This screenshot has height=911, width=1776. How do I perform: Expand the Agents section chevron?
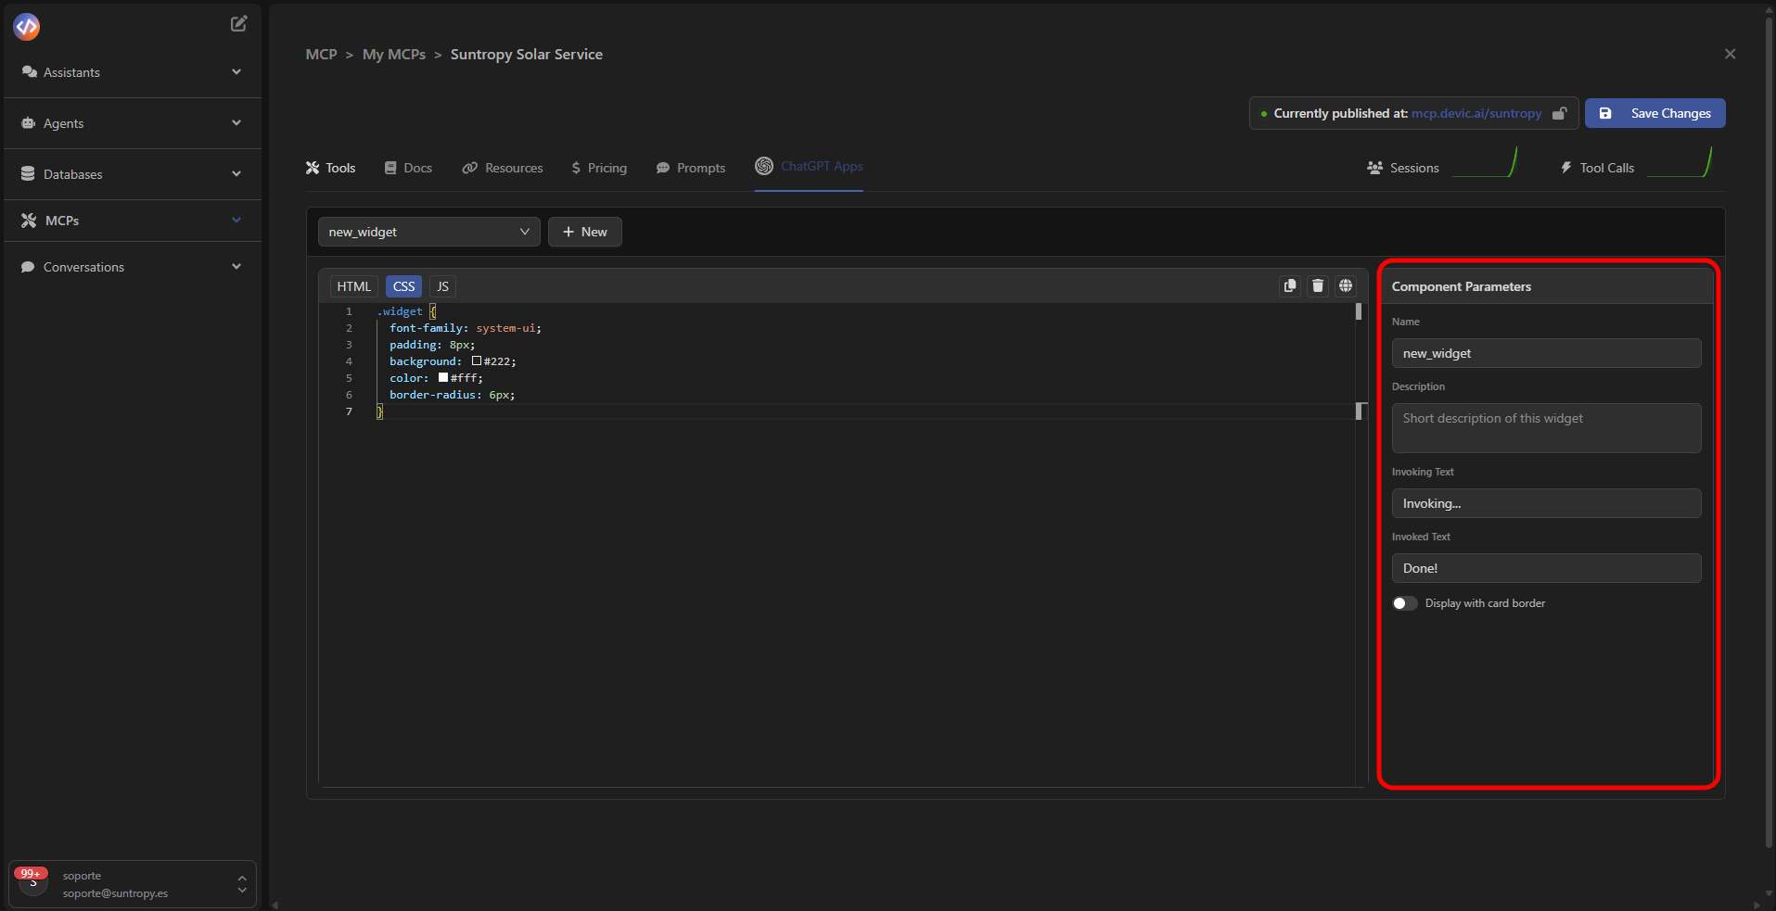(x=236, y=122)
